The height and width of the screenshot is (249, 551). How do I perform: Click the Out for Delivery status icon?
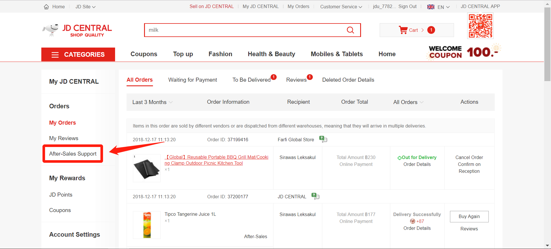click(x=399, y=158)
